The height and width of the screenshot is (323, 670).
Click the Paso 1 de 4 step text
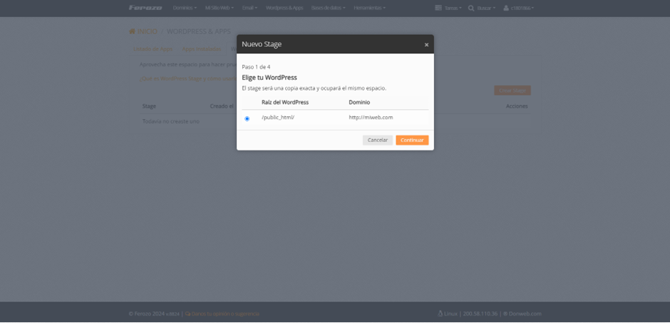point(256,67)
